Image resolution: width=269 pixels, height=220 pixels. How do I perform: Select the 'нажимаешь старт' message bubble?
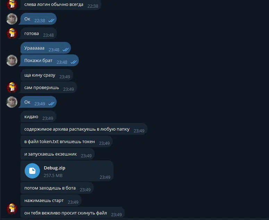pyautogui.click(x=51, y=201)
